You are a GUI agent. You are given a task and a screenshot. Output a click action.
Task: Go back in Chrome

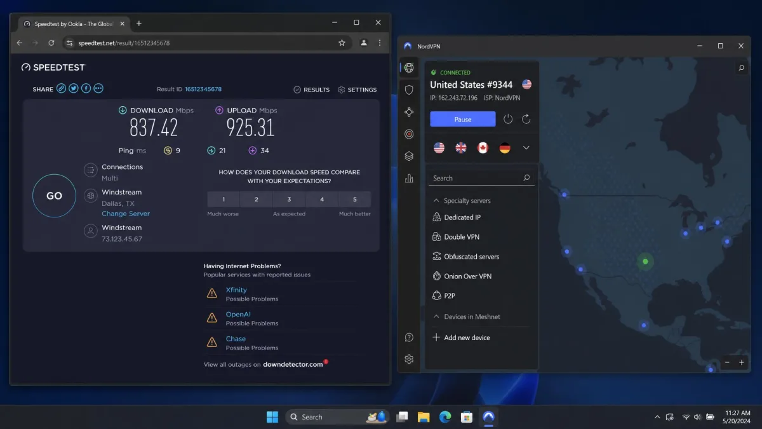(19, 43)
